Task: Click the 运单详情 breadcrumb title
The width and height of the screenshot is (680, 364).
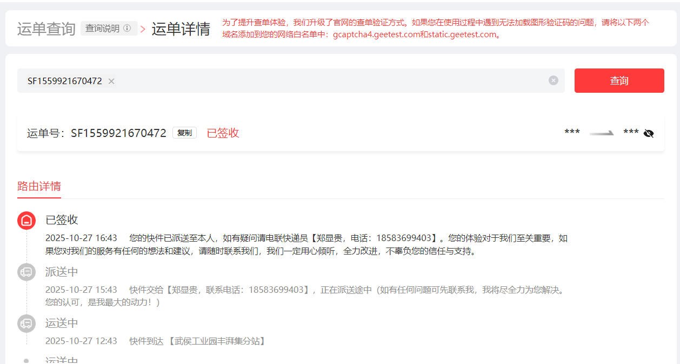Action: [x=181, y=29]
